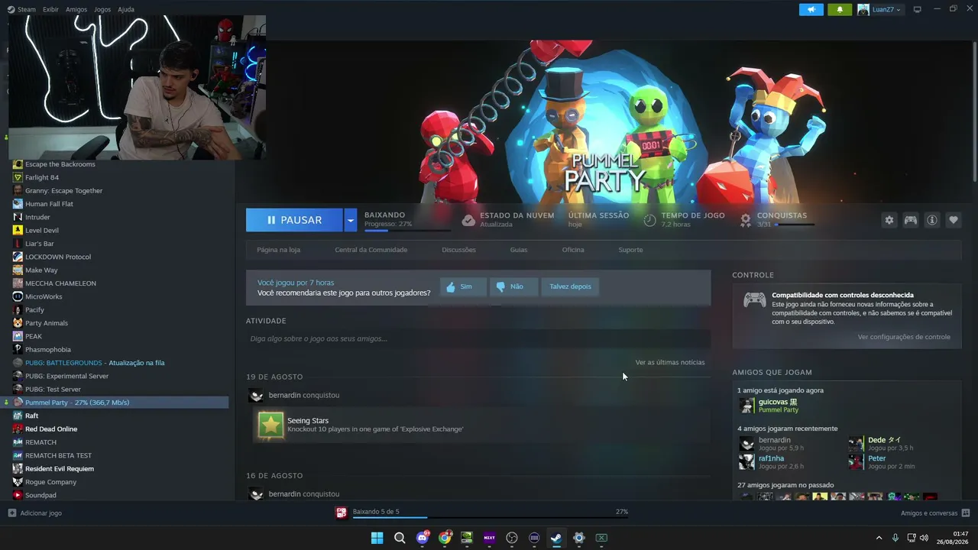Open the Jogos menu
The height and width of the screenshot is (550, 978).
click(x=102, y=9)
